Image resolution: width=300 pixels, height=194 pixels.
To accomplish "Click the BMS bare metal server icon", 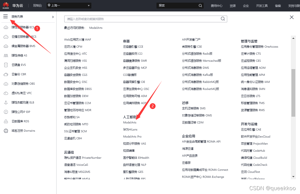I will [x=6, y=46].
